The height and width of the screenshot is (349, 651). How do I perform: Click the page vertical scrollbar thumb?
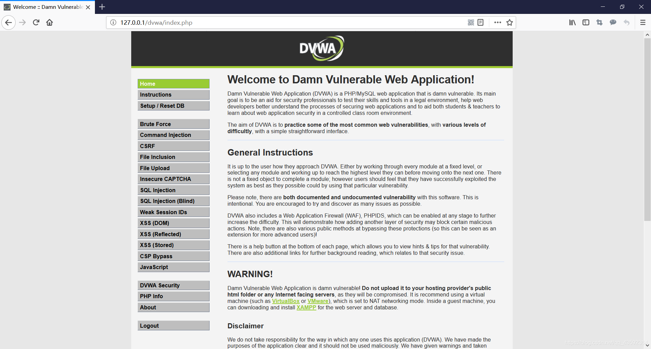coord(647,129)
